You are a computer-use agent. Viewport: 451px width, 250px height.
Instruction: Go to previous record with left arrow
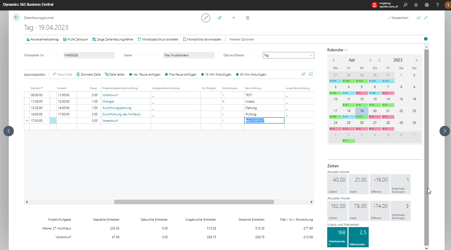click(x=8, y=131)
